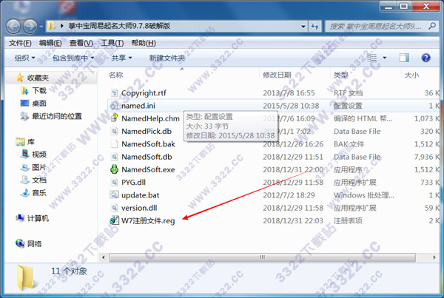Click the 注册表项 type cell
Screen dimensions: 444x298
click(348, 221)
